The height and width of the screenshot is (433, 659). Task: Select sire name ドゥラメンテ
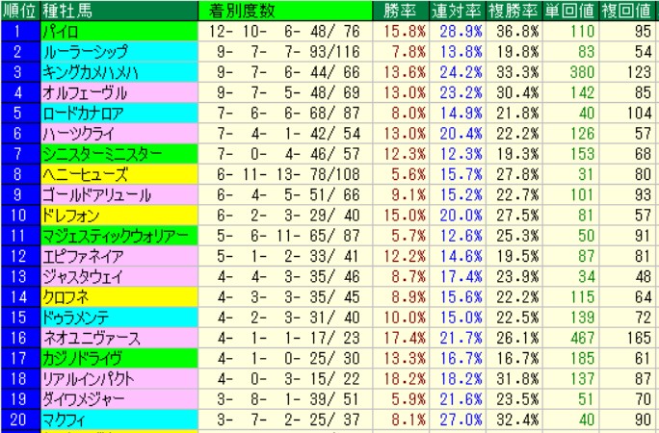[x=76, y=318]
